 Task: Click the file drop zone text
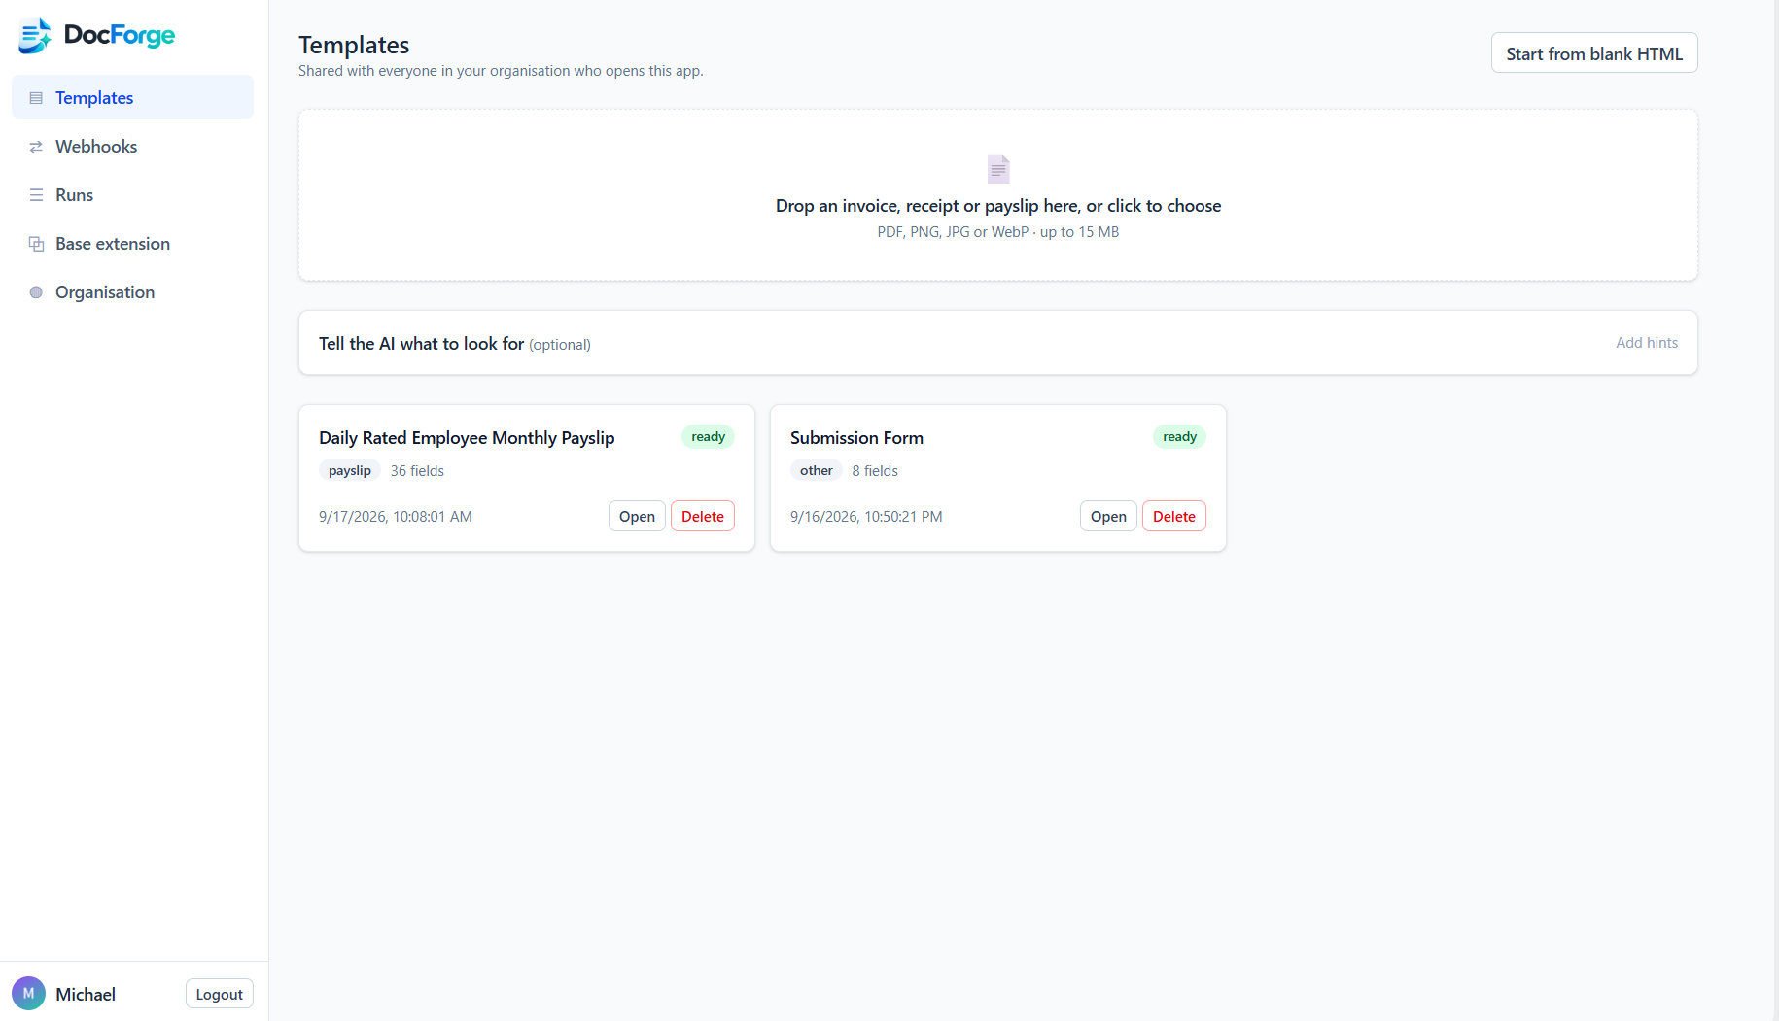[998, 206]
